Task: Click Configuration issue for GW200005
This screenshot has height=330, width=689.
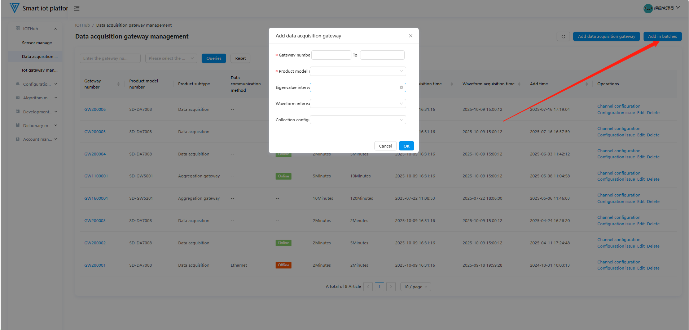Action: [x=616, y=135]
